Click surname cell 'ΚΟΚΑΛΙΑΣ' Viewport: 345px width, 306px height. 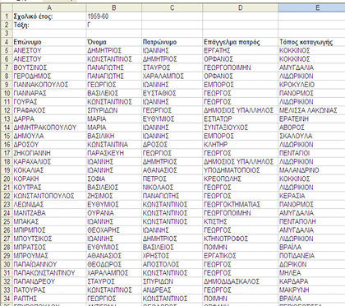click(49, 170)
